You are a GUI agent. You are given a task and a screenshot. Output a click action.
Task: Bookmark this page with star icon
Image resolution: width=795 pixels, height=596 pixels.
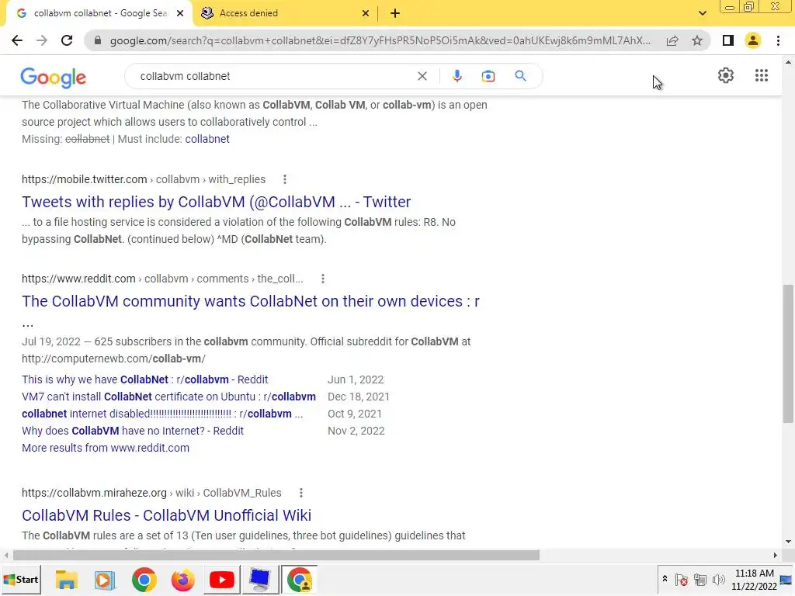(x=697, y=40)
